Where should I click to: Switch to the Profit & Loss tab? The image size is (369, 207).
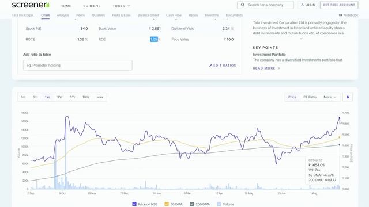(121, 16)
